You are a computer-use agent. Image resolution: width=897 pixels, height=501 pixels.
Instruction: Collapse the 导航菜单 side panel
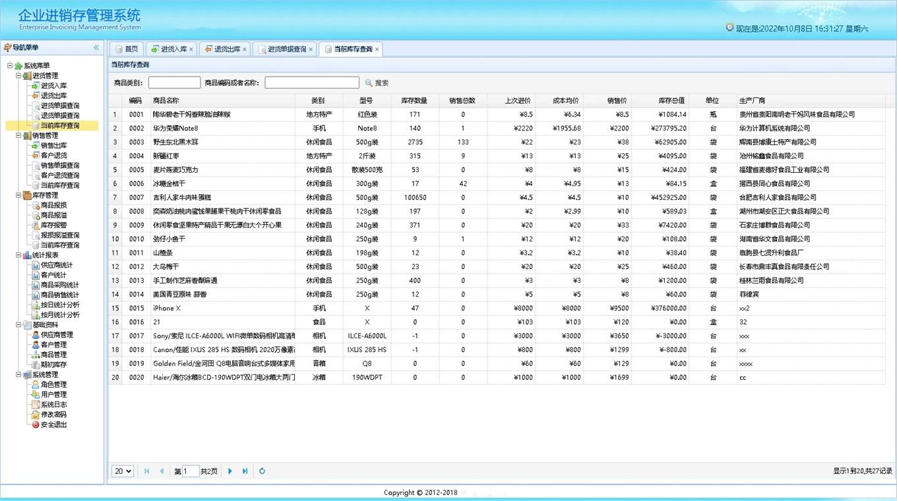96,47
